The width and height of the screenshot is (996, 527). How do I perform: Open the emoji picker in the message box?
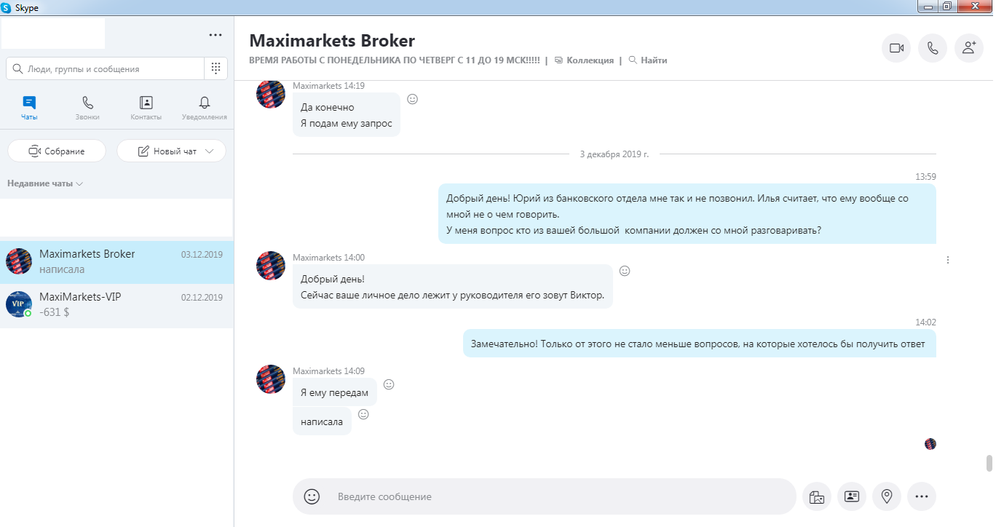click(x=312, y=496)
